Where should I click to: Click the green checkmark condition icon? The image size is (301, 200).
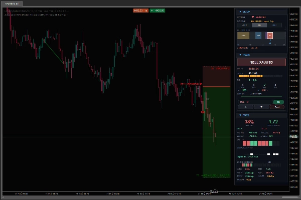click(x=264, y=85)
